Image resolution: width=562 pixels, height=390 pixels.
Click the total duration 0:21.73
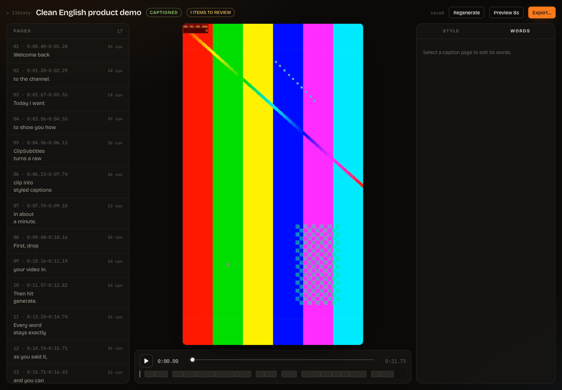395,361
